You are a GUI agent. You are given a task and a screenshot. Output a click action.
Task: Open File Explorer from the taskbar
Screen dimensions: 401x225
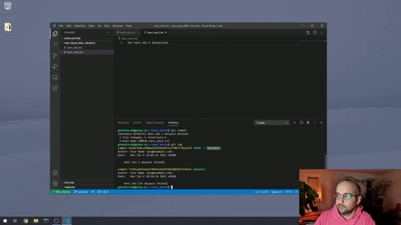point(36,221)
